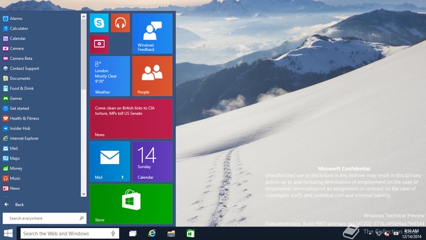Launch the green Store tile
The width and height of the screenshot is (426, 240).
[131, 204]
